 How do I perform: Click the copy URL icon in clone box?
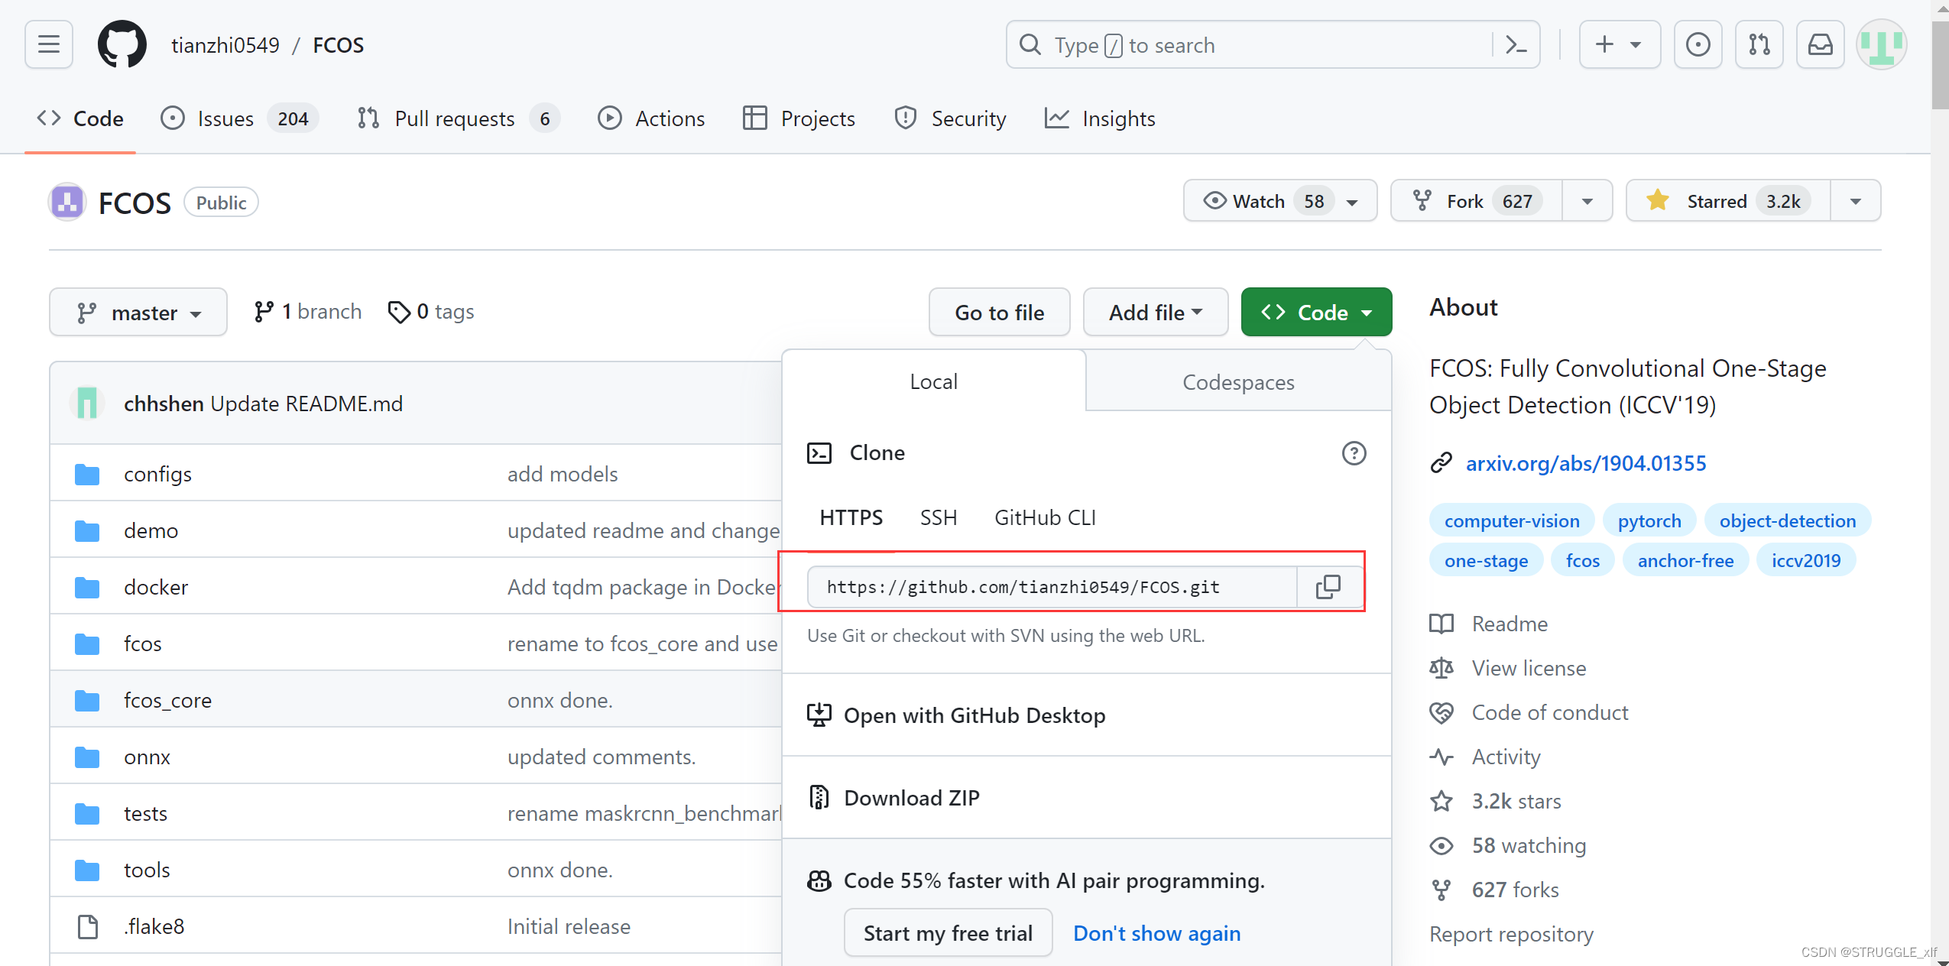click(1328, 585)
